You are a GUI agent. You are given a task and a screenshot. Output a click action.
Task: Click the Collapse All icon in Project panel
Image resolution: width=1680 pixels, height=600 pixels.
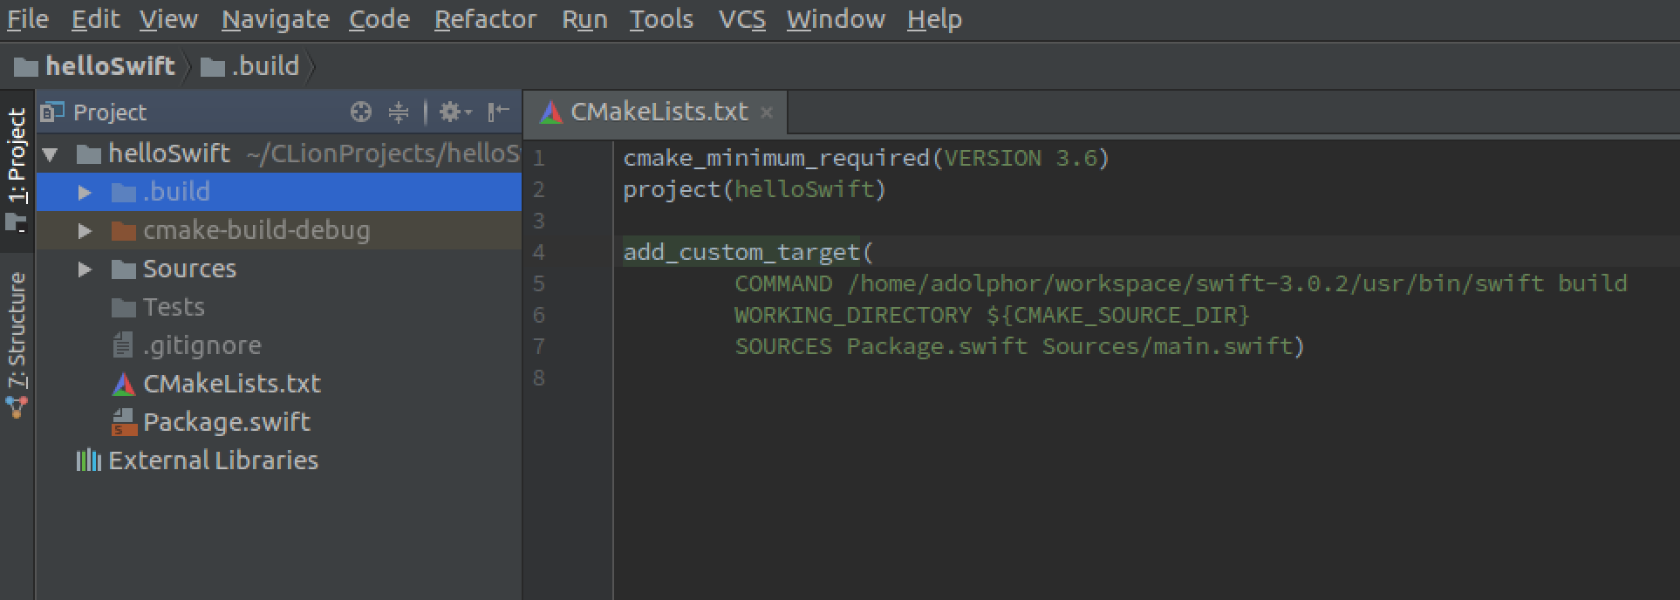coord(398,112)
